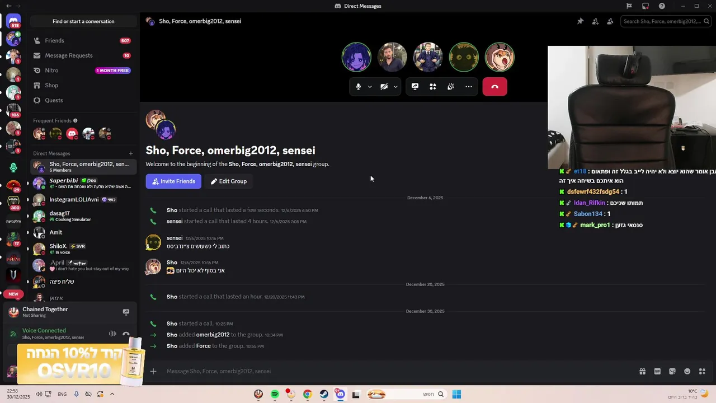This screenshot has width=716, height=403.
Task: Open Spotify from the Windows taskbar
Action: 275,395
